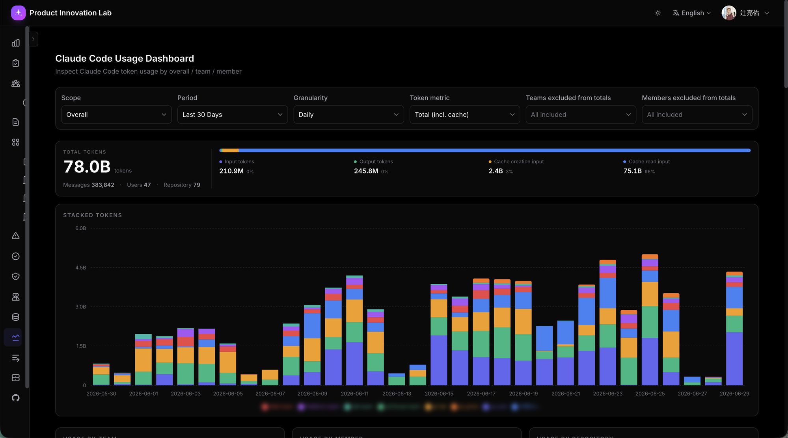Click the chart bar above 2026-06-11
Screen dimensions: 788x438
[354, 331]
